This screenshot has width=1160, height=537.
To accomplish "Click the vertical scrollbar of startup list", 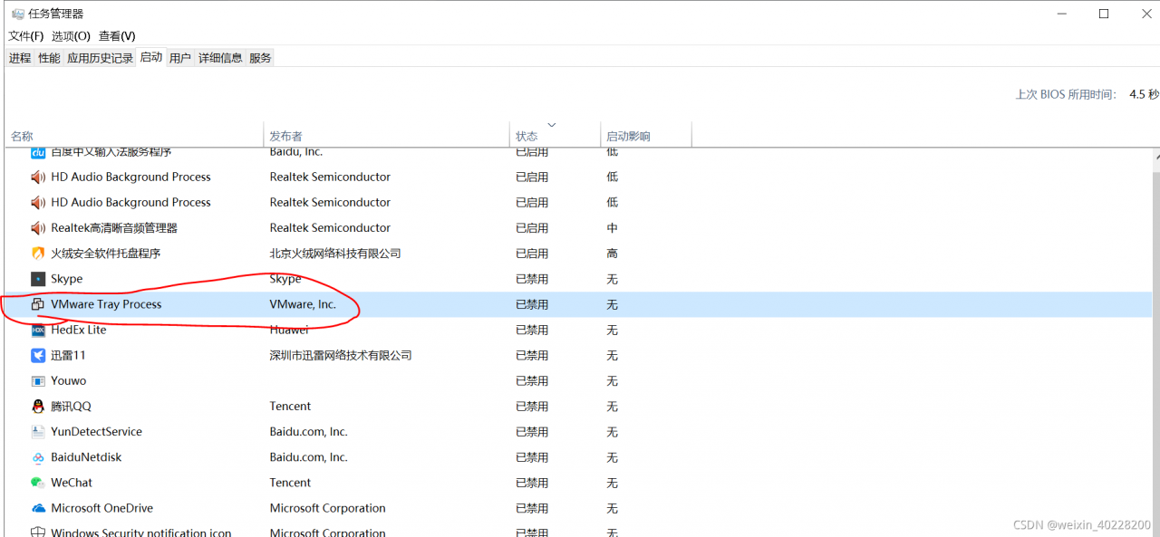I will 1156,344.
